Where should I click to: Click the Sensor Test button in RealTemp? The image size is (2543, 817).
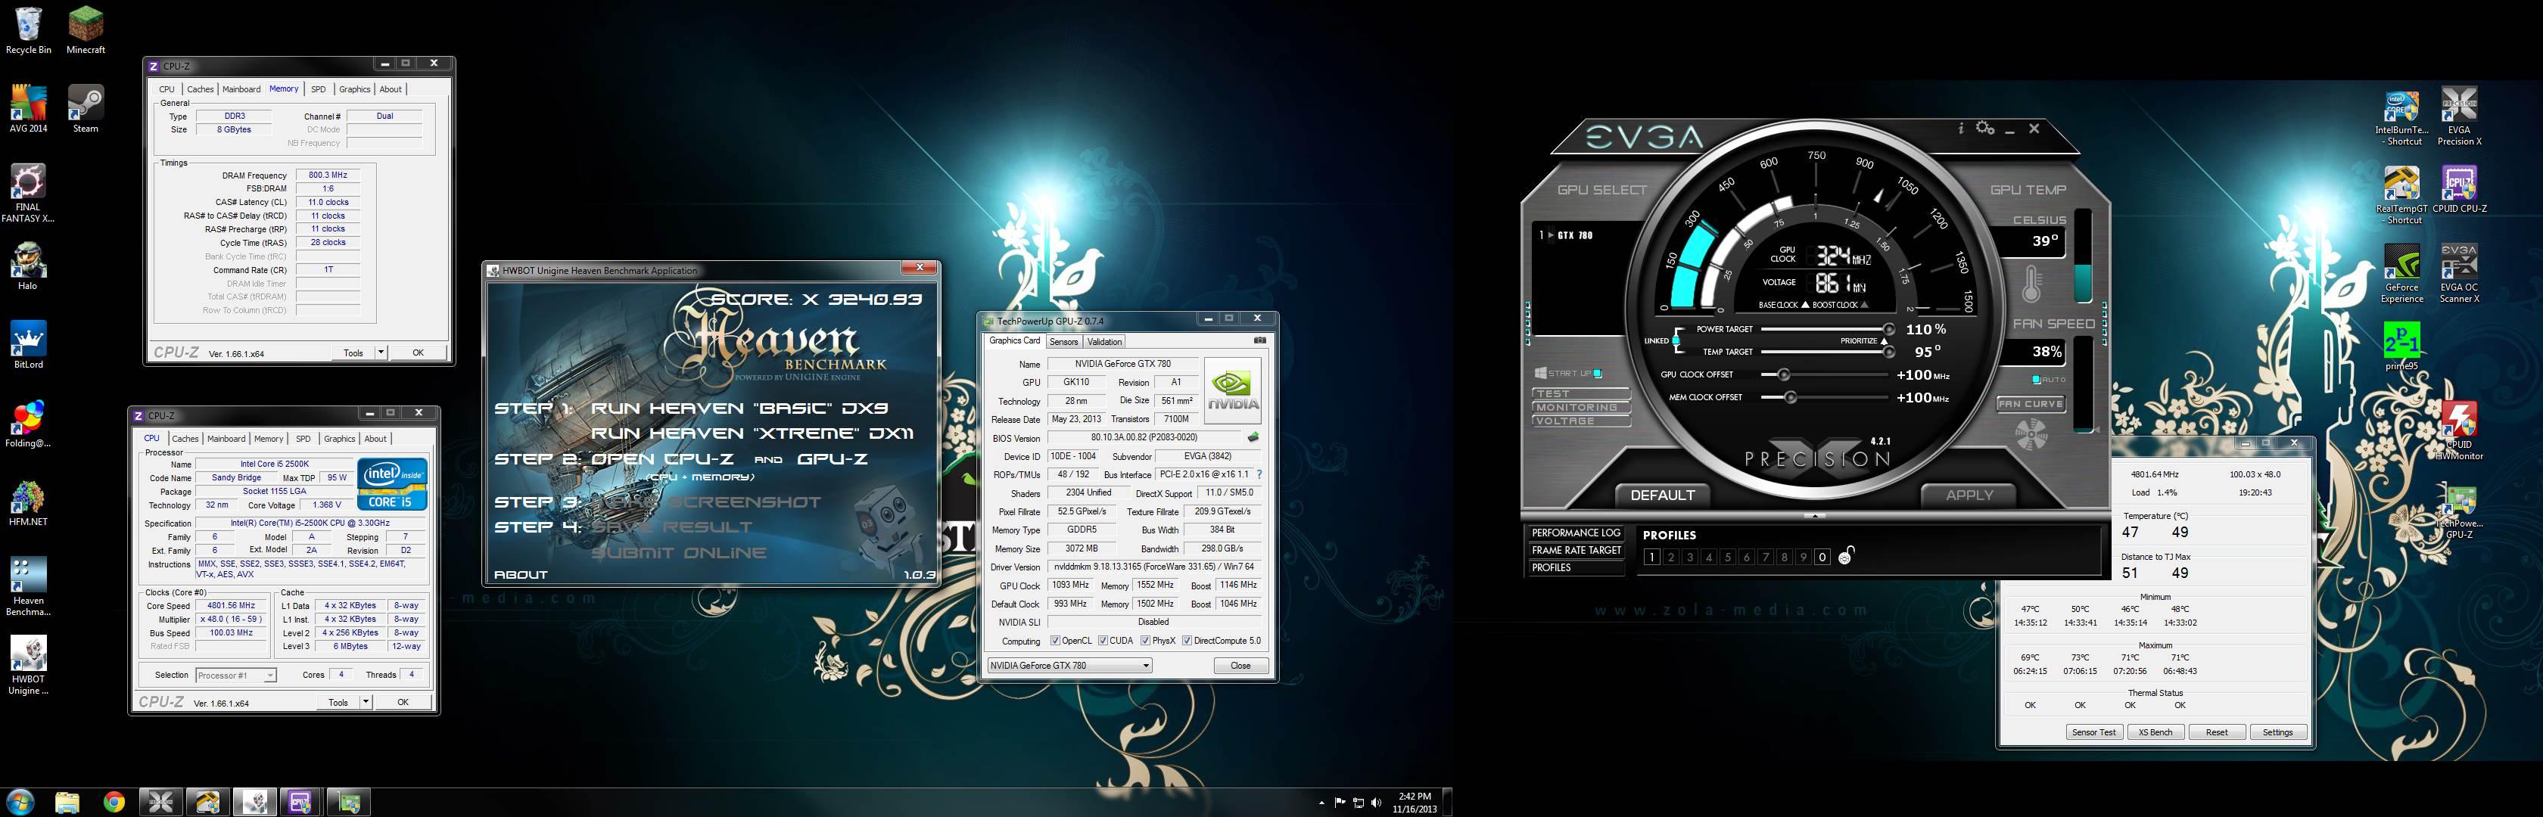[x=2094, y=732]
